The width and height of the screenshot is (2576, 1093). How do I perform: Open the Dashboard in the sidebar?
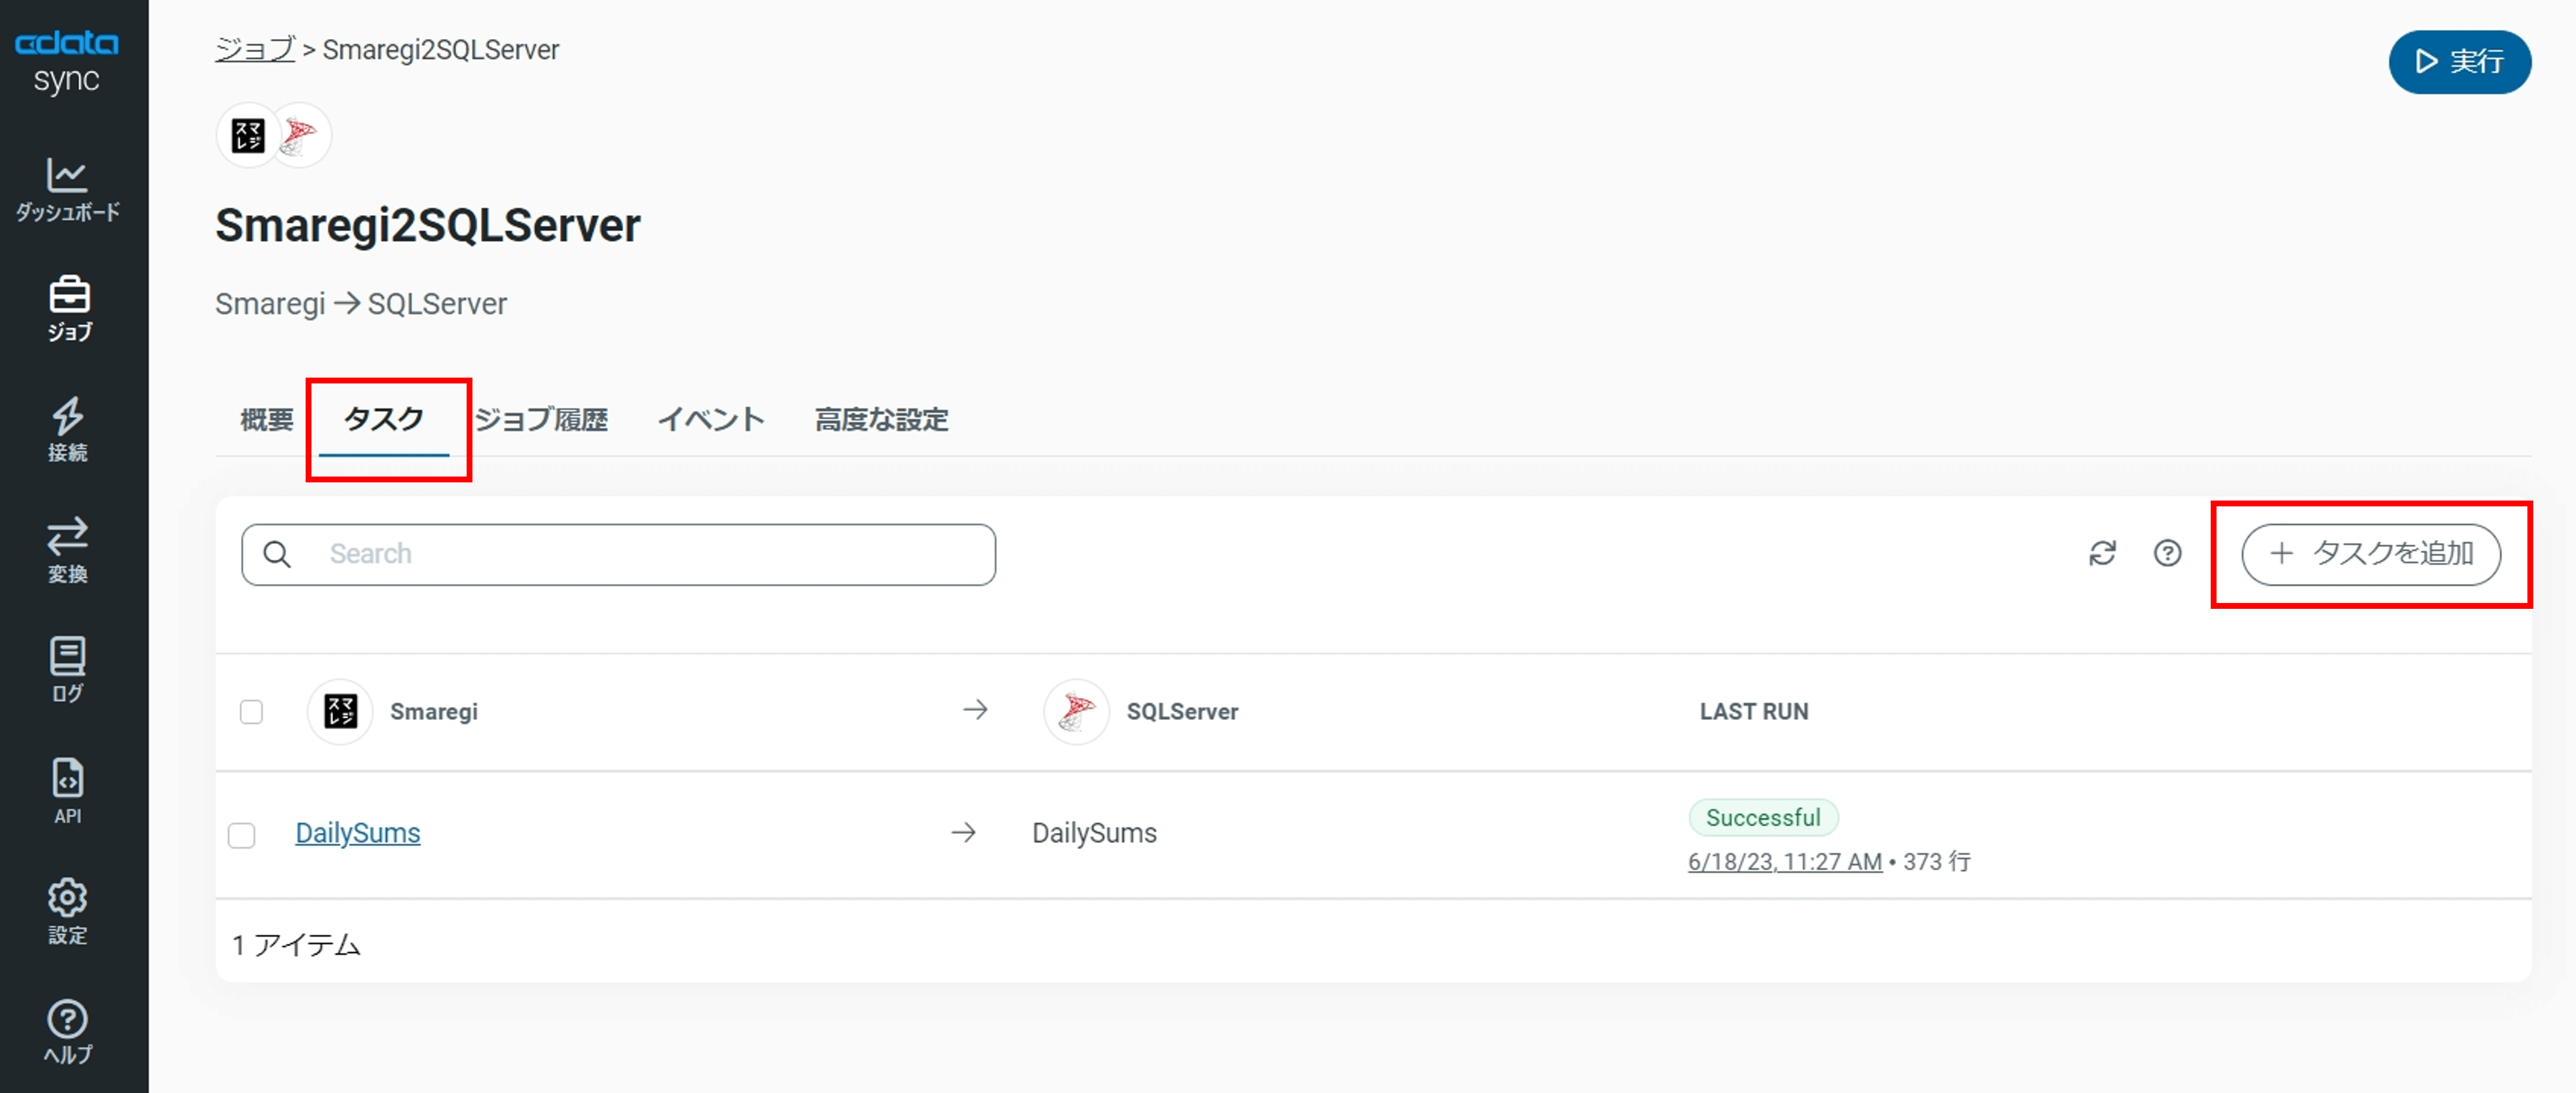point(67,190)
